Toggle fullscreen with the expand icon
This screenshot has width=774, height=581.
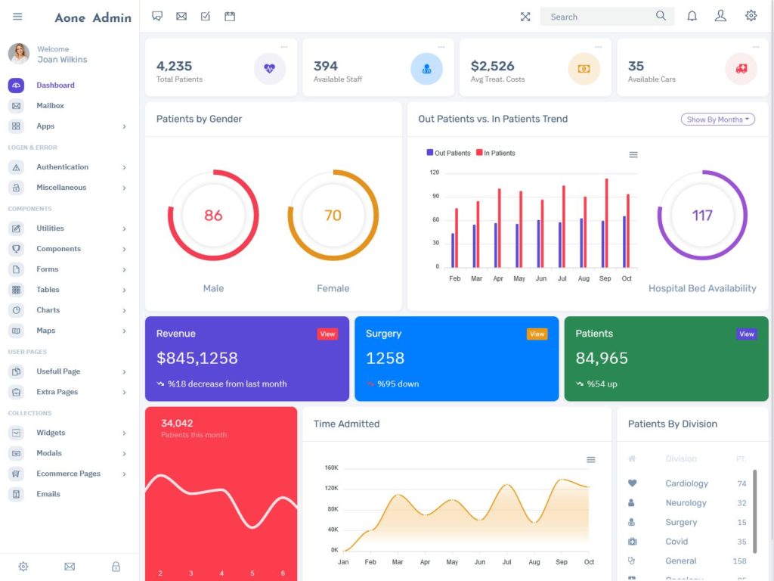click(x=525, y=15)
